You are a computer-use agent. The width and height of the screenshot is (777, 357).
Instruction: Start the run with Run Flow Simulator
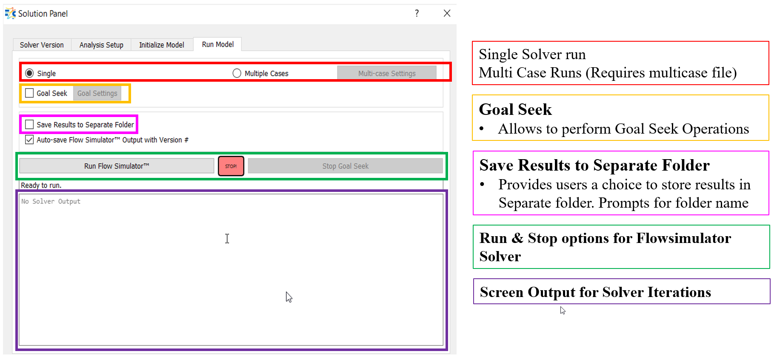(117, 166)
